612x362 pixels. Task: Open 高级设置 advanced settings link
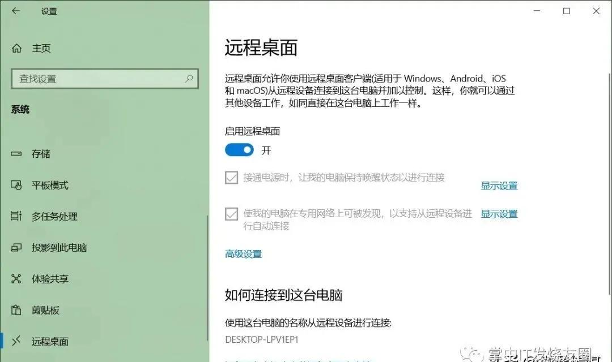pyautogui.click(x=243, y=254)
